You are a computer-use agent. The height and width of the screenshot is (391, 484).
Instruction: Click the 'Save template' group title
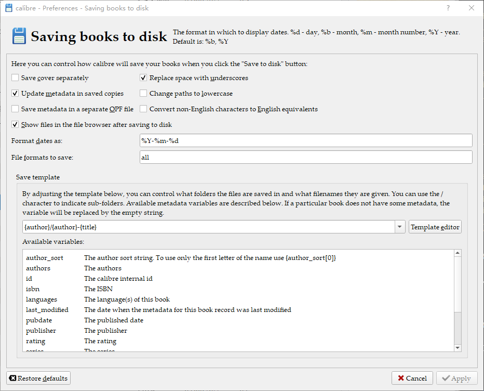click(38, 177)
